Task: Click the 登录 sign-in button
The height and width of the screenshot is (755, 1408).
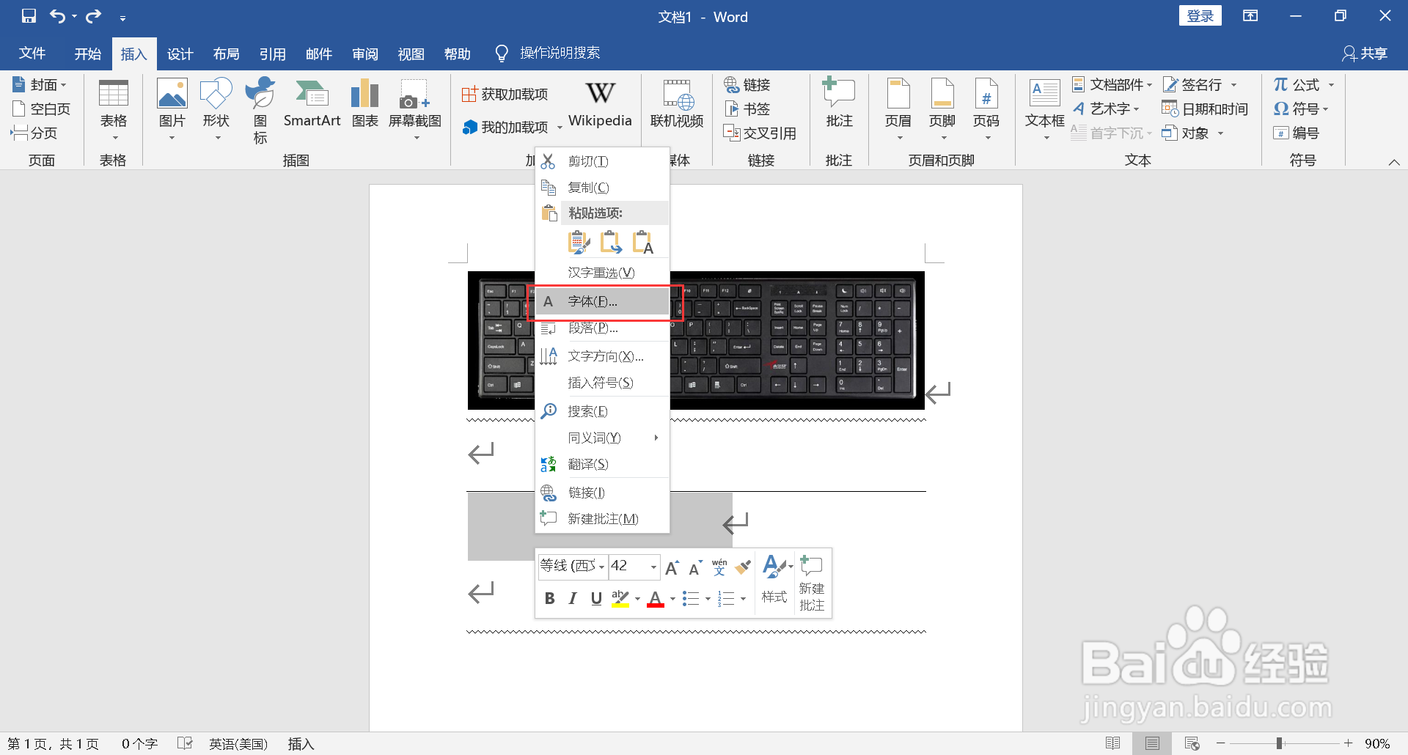Action: click(1200, 16)
